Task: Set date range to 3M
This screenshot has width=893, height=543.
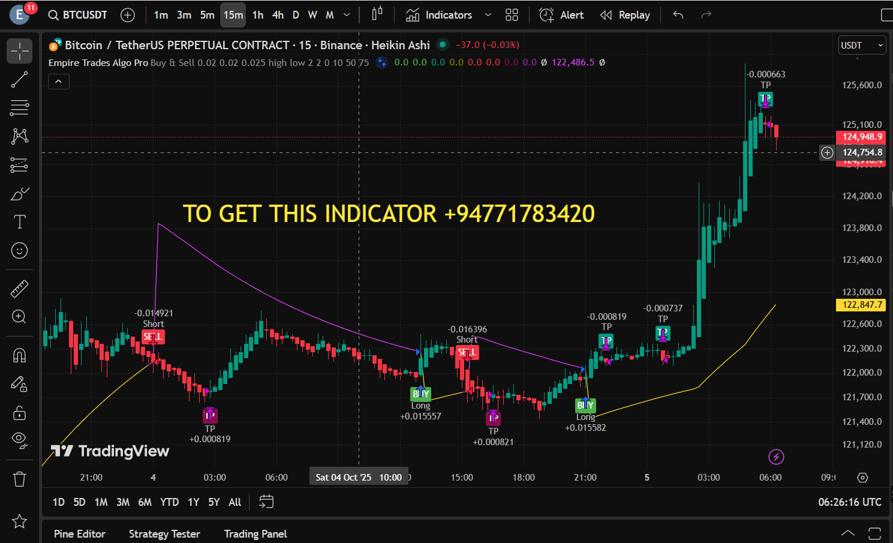Action: point(123,502)
